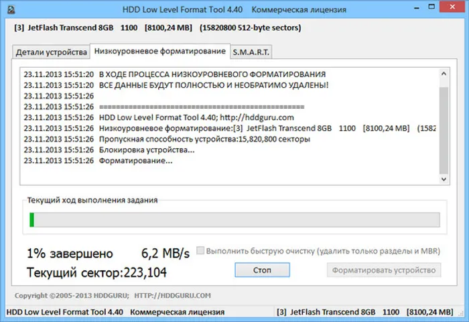This screenshot has width=469, height=322.
Task: Click the "Текущий сектор:223,104" text
Action: click(96, 272)
